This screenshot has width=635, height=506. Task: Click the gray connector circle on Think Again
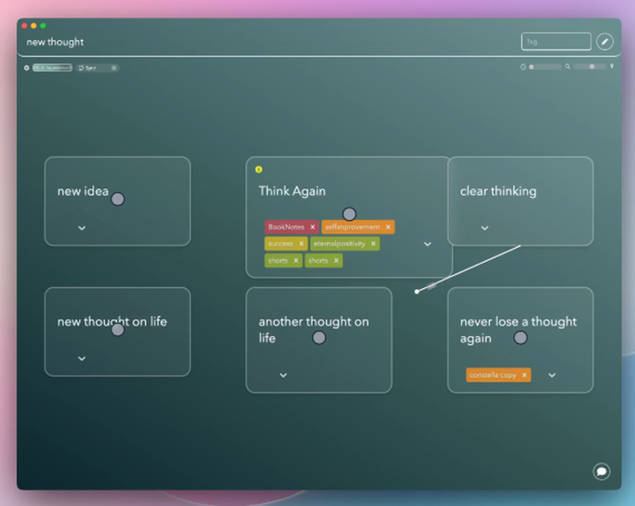(x=349, y=214)
